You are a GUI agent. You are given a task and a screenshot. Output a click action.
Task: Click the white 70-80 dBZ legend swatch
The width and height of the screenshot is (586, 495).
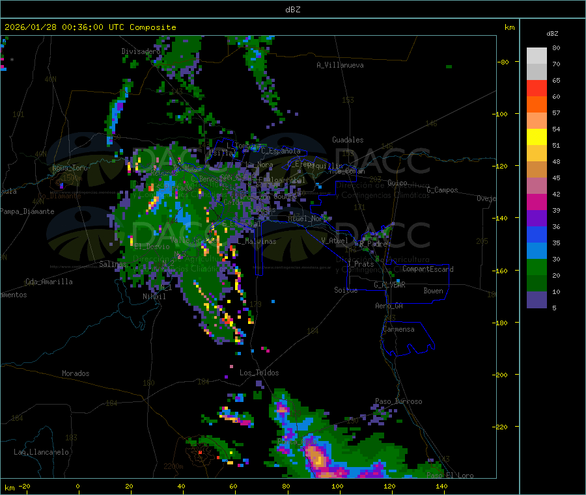pos(537,56)
